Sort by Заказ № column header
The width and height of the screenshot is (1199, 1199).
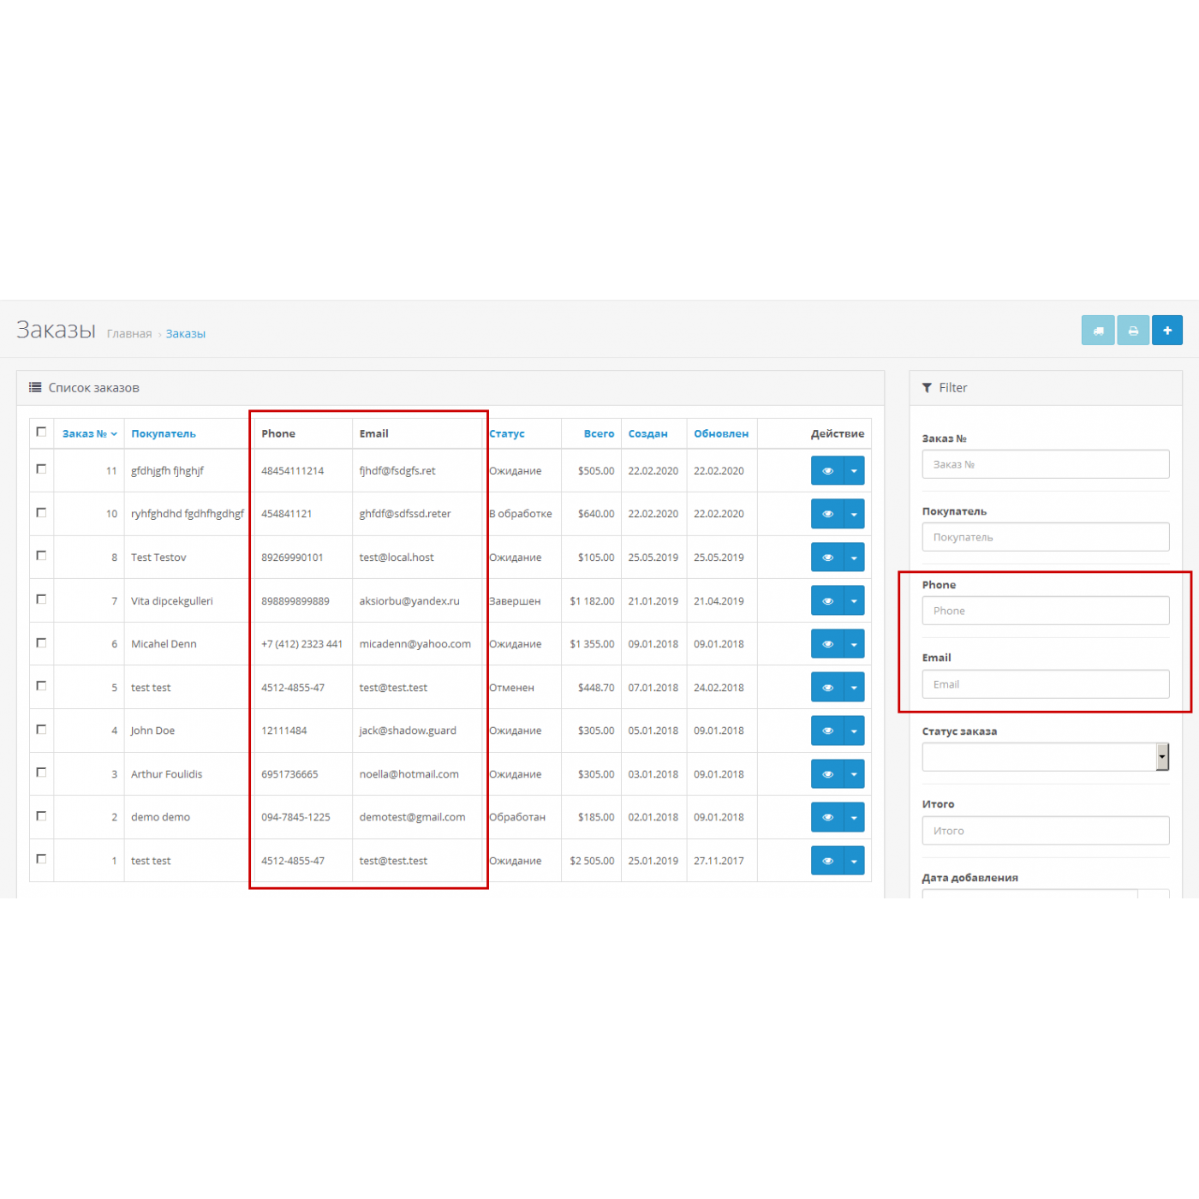(x=85, y=434)
